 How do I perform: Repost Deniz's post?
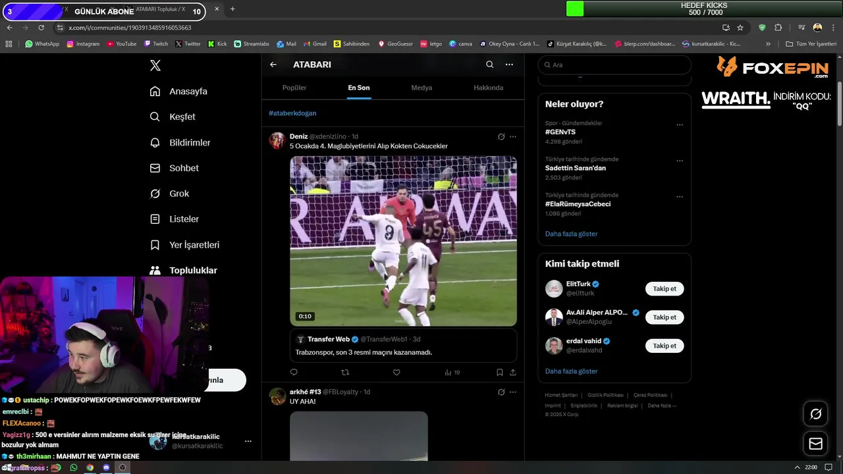click(x=345, y=373)
